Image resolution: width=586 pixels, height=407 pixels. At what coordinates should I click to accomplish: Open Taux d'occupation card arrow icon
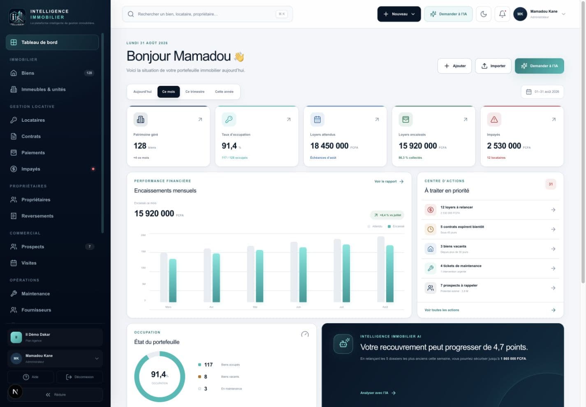point(289,120)
